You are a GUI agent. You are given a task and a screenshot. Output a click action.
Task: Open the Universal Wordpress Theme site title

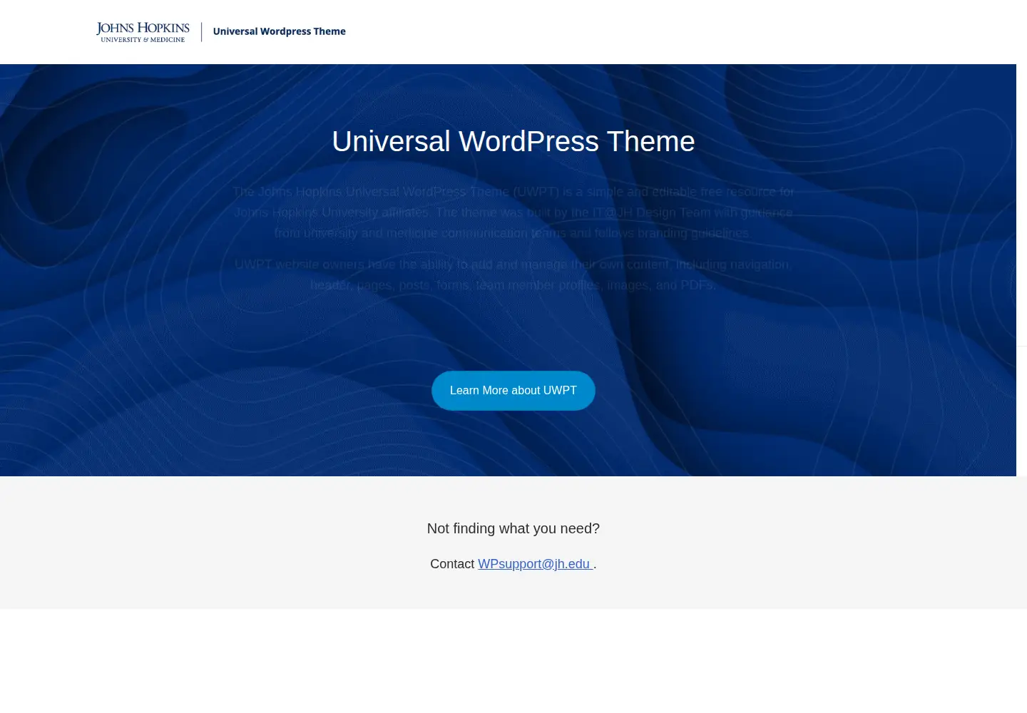tap(279, 31)
